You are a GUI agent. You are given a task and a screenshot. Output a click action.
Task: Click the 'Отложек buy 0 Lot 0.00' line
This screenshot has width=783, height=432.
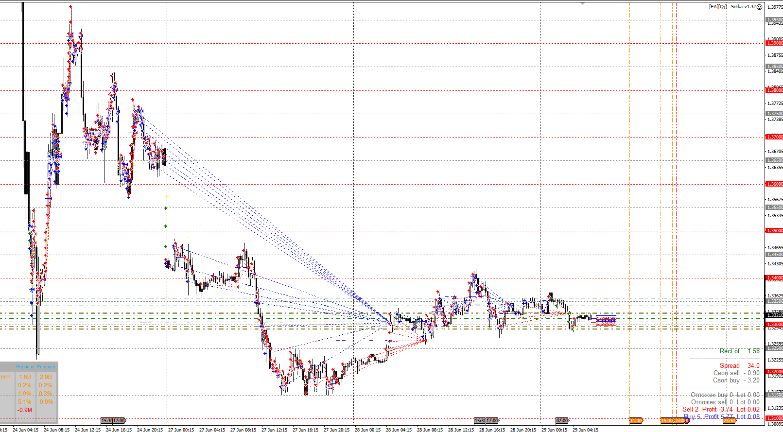click(x=725, y=395)
